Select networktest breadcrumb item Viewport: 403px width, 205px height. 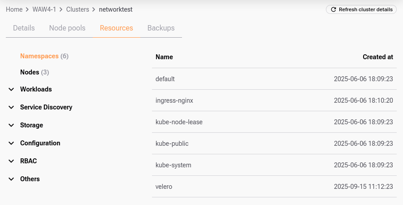(116, 9)
